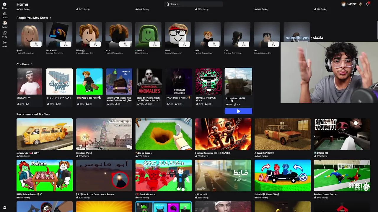This screenshot has height=212, width=378.
Task: Add STU as a connection
Action: (244, 44)
